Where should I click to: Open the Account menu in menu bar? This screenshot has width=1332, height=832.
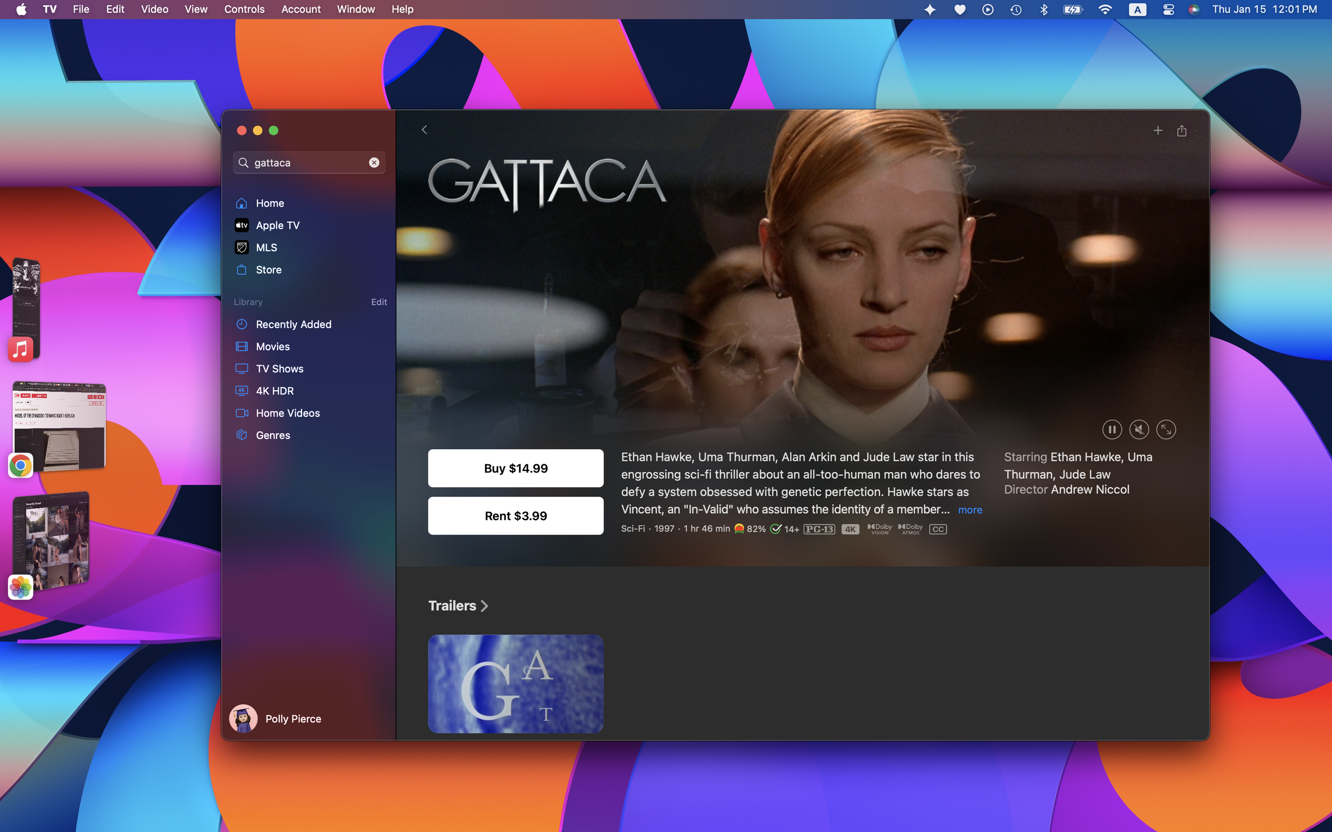(300, 10)
